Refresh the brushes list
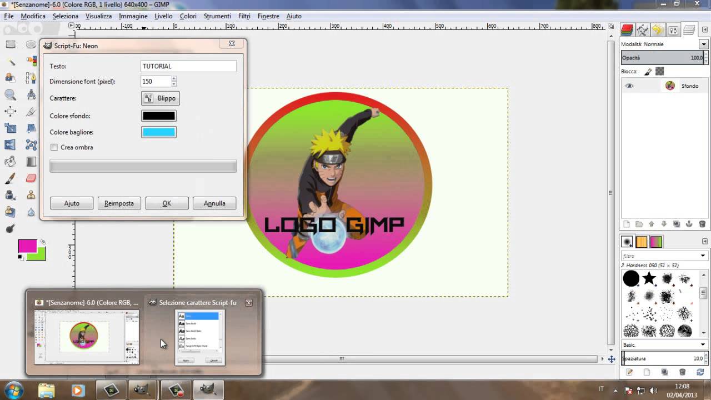 click(x=700, y=372)
